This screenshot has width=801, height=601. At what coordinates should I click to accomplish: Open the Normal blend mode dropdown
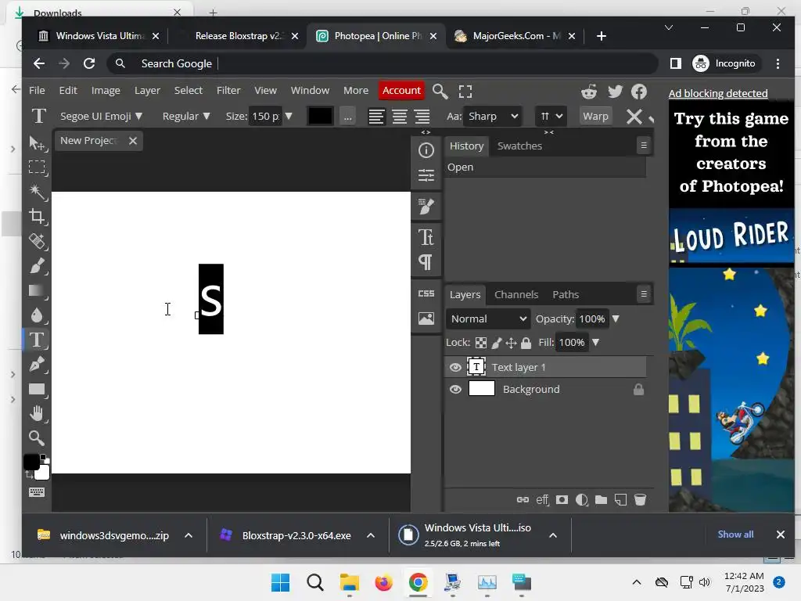(x=488, y=319)
